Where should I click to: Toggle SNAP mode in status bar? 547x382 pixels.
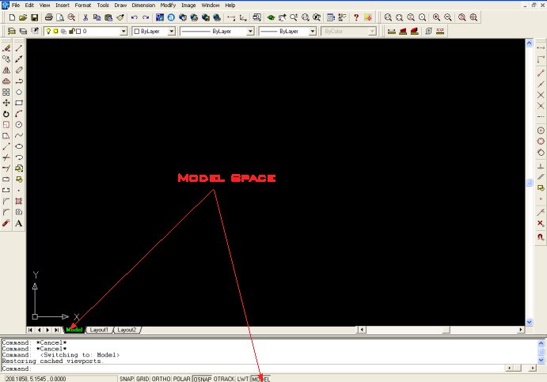point(127,379)
